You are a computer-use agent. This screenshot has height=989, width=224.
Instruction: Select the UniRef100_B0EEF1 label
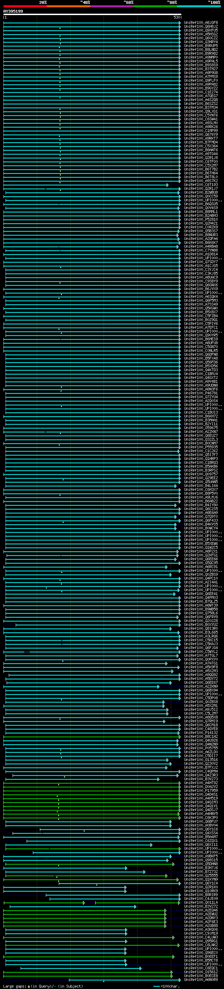tap(201, 956)
